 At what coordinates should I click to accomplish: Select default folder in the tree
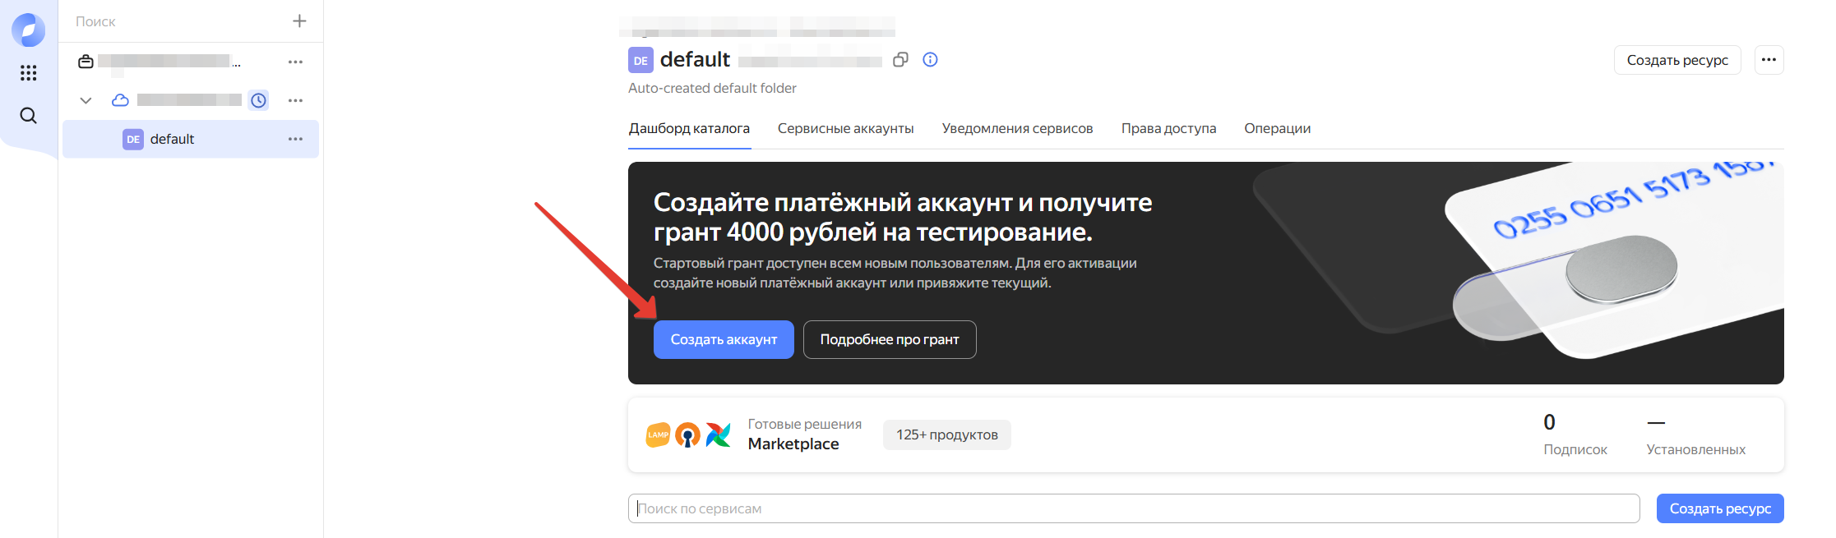tap(172, 139)
